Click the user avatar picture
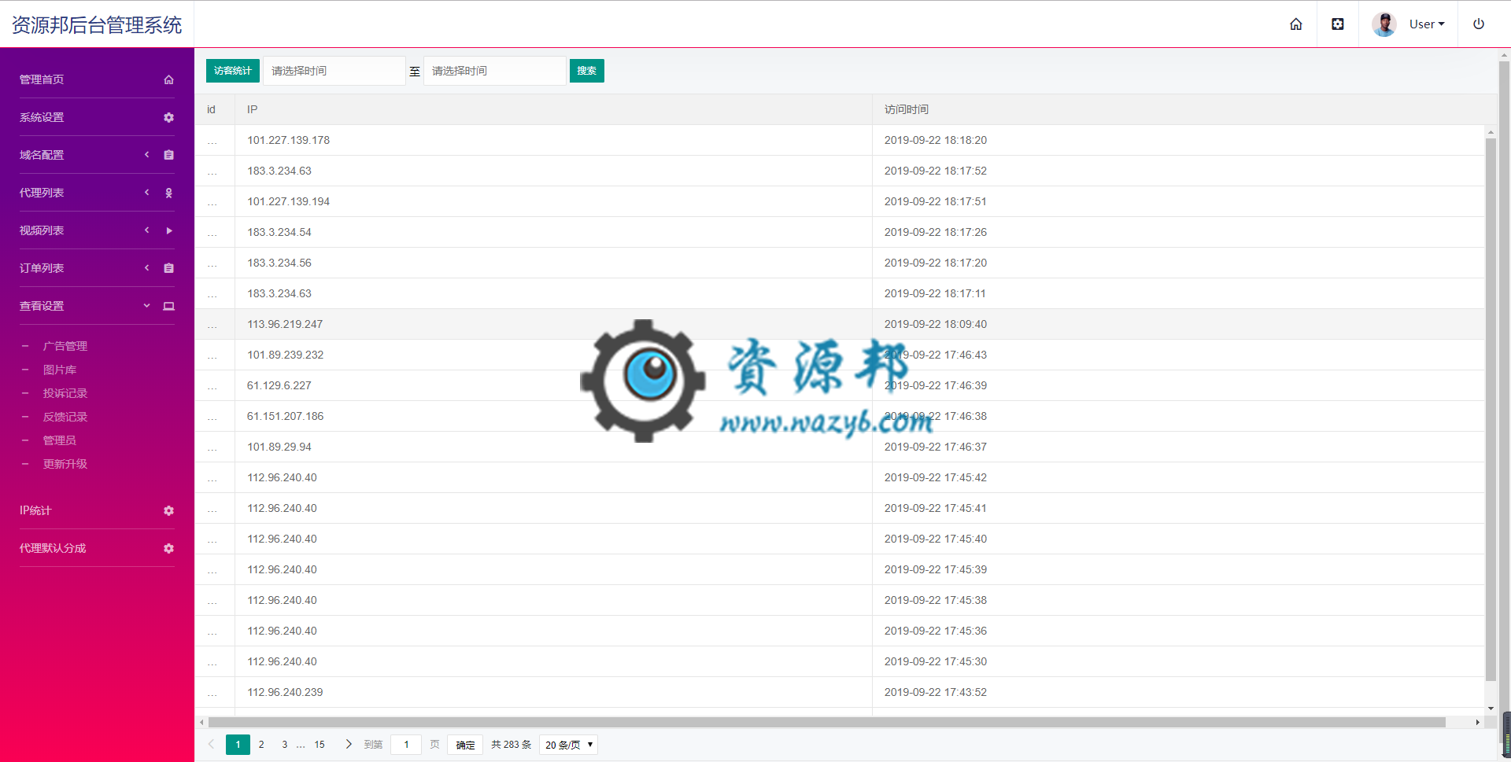This screenshot has width=1511, height=762. 1384,24
